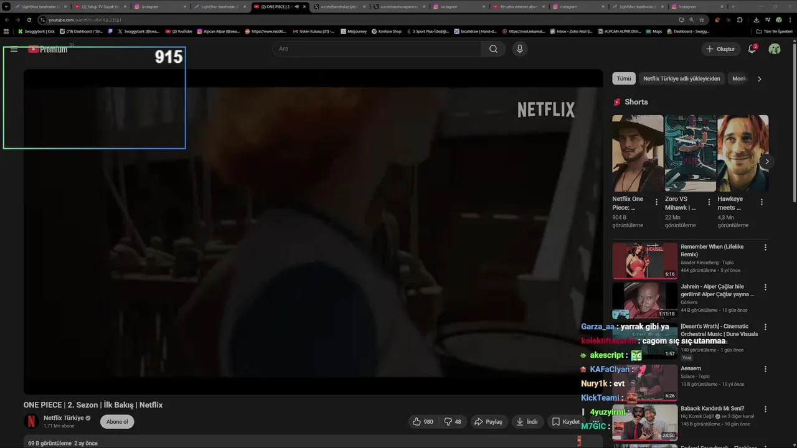Click the search magnifier button
The width and height of the screenshot is (797, 448).
click(493, 49)
